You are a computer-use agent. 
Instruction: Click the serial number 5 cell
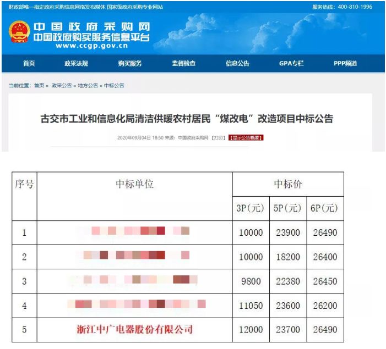pyautogui.click(x=24, y=330)
